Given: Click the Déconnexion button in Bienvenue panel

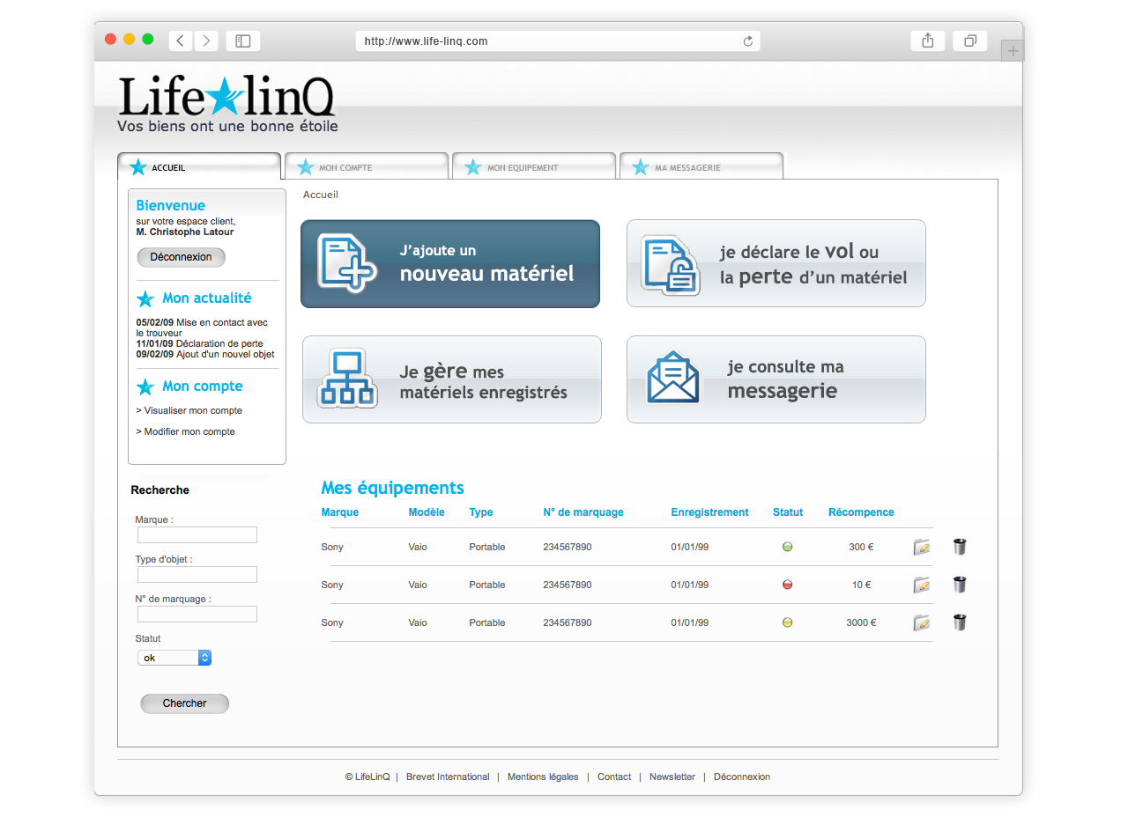Looking at the screenshot, I should click(181, 257).
